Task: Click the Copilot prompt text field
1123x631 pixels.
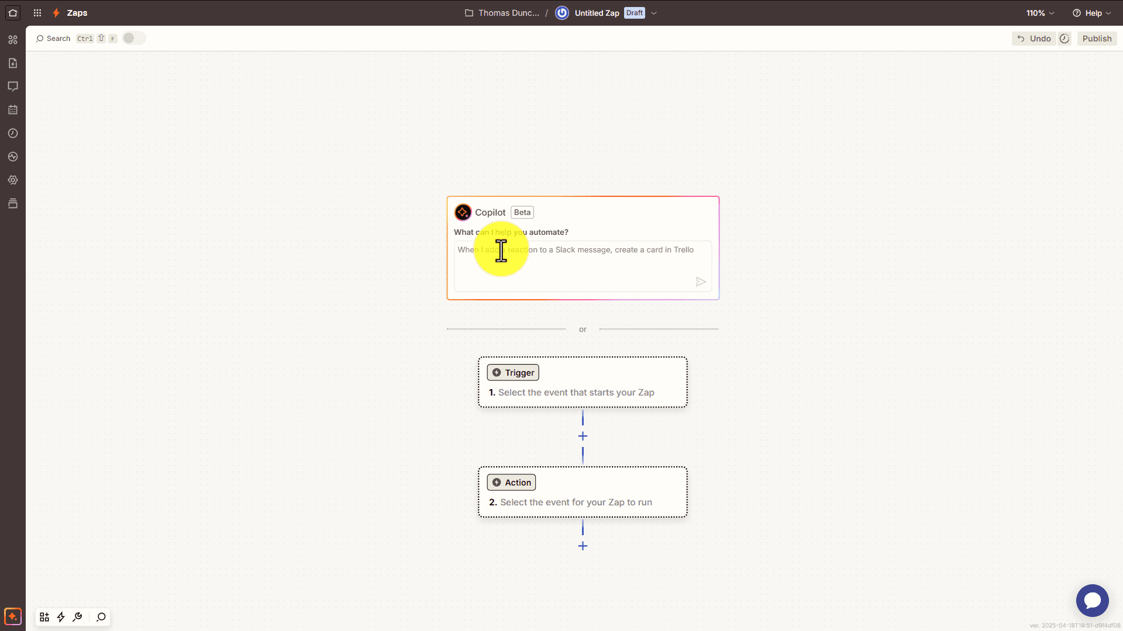Action: click(x=583, y=266)
